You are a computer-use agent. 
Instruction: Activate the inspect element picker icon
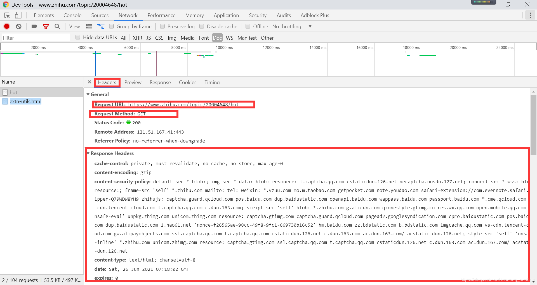pos(7,15)
